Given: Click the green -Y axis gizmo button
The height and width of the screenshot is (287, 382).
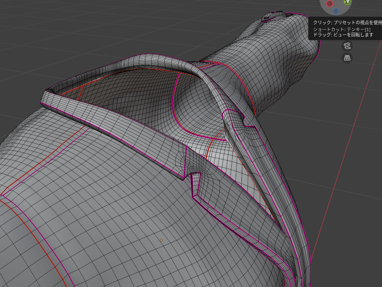Looking at the screenshot, I should [347, 2].
